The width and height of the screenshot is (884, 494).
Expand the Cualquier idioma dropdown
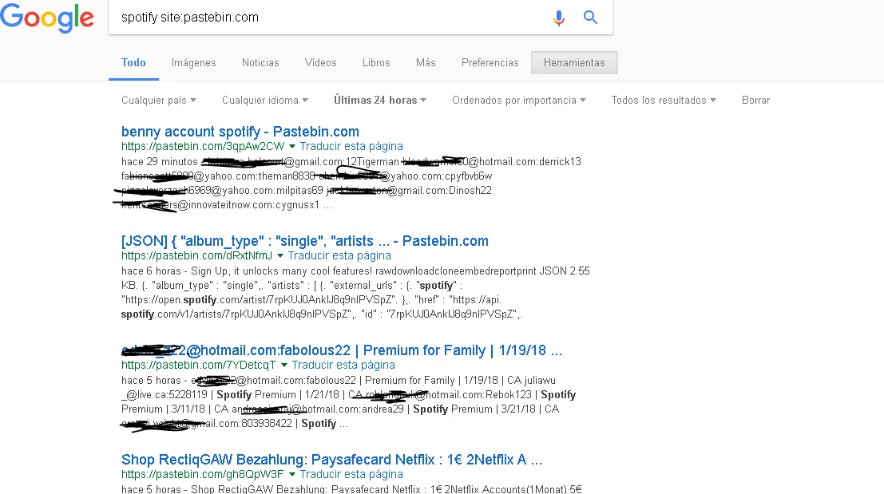tap(265, 100)
